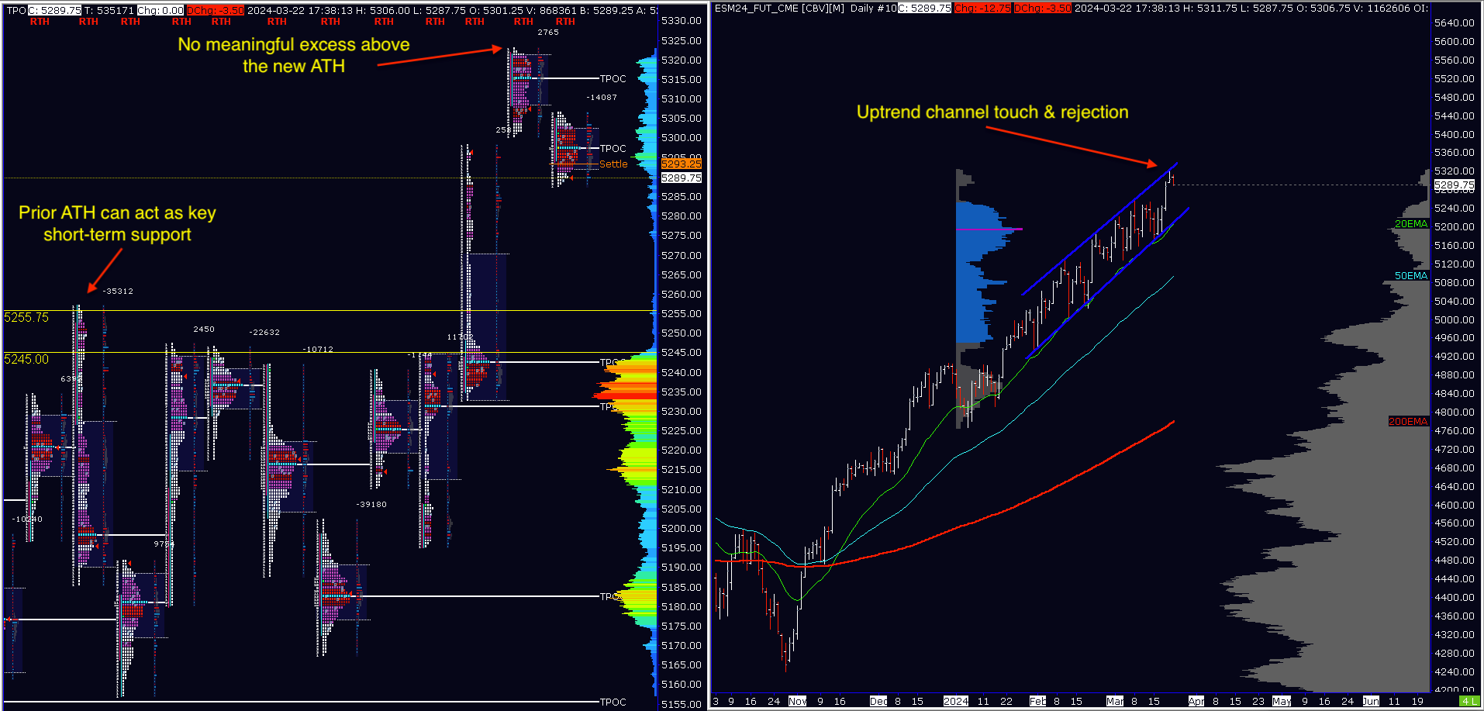Click the Mar marker on the date axis
The height and width of the screenshot is (711, 1484).
(1115, 701)
